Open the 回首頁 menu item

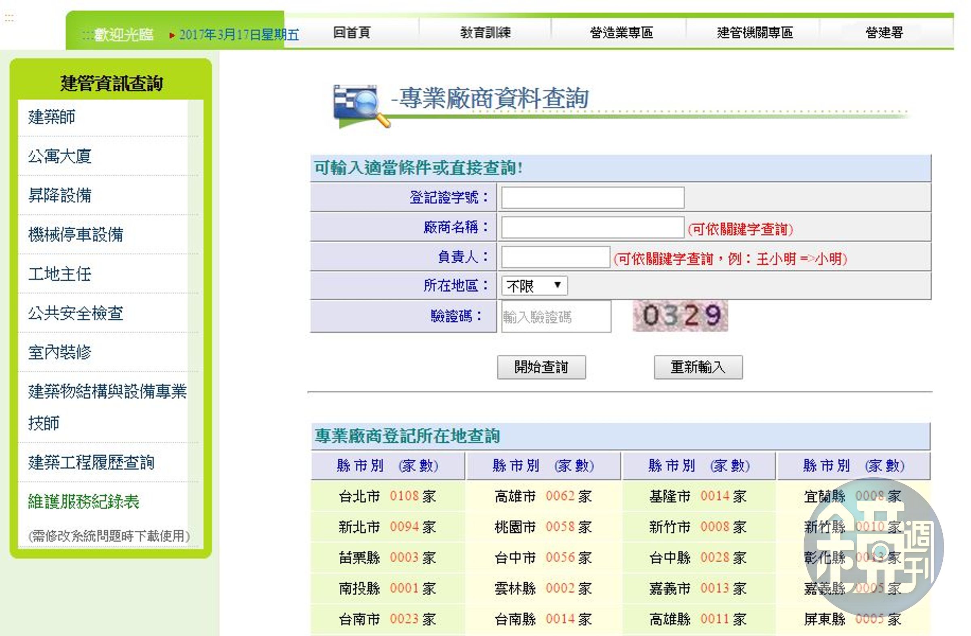coord(351,33)
